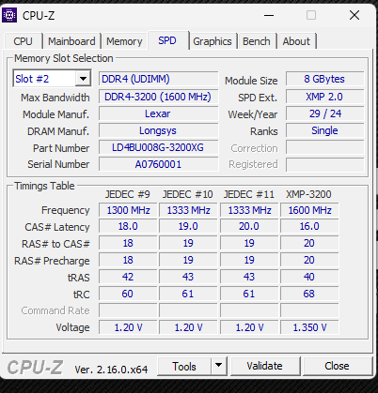
Task: Click the 8 GBytes module size value
Action: click(324, 79)
